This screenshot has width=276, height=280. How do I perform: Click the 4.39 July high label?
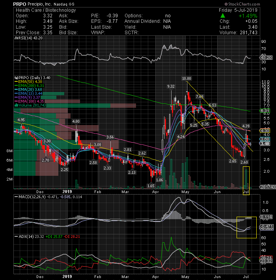click(x=246, y=126)
